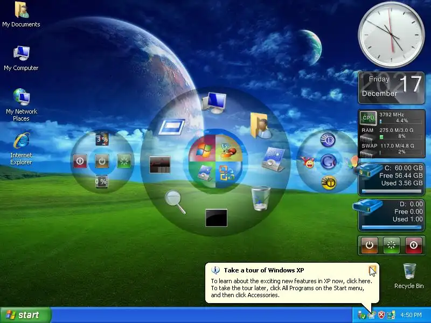
Task: Click the magnifying glass search icon in the orb
Action: click(175, 202)
